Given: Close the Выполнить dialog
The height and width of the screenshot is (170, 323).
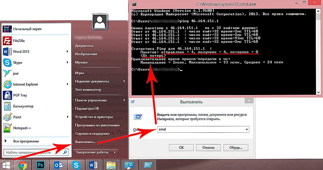Looking at the screenshot, I should pyautogui.click(x=249, y=101).
